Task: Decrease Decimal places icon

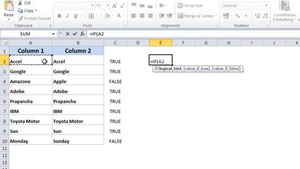Action: click(265, 16)
